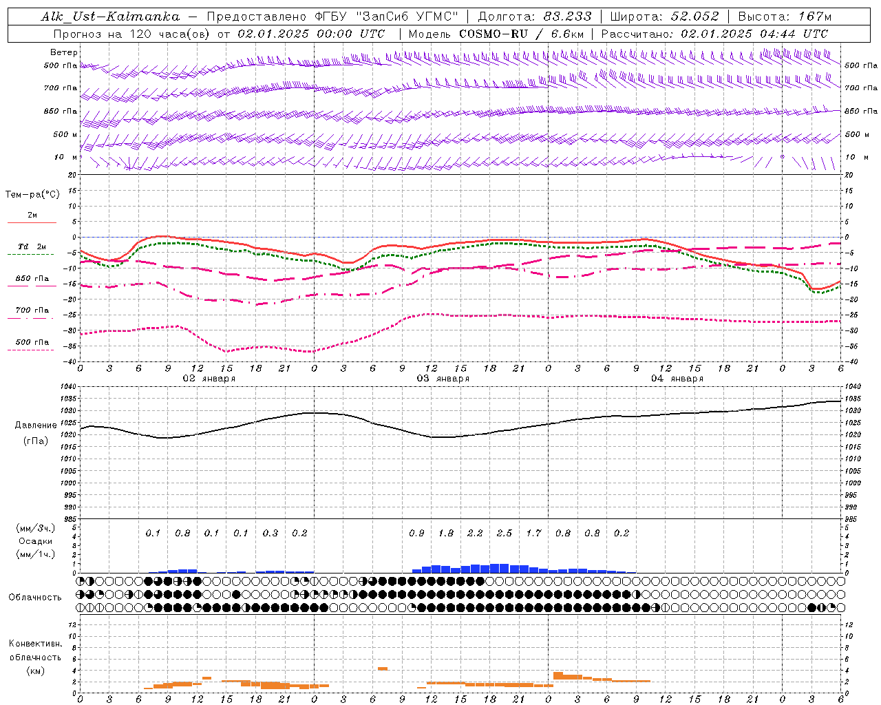Click the '(км)' convective cloud unit label
This screenshot has width=881, height=705.
35,671
